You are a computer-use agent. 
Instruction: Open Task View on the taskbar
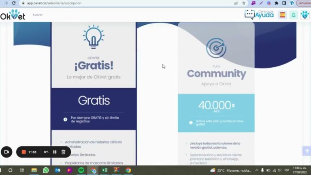pyautogui.click(x=22, y=170)
